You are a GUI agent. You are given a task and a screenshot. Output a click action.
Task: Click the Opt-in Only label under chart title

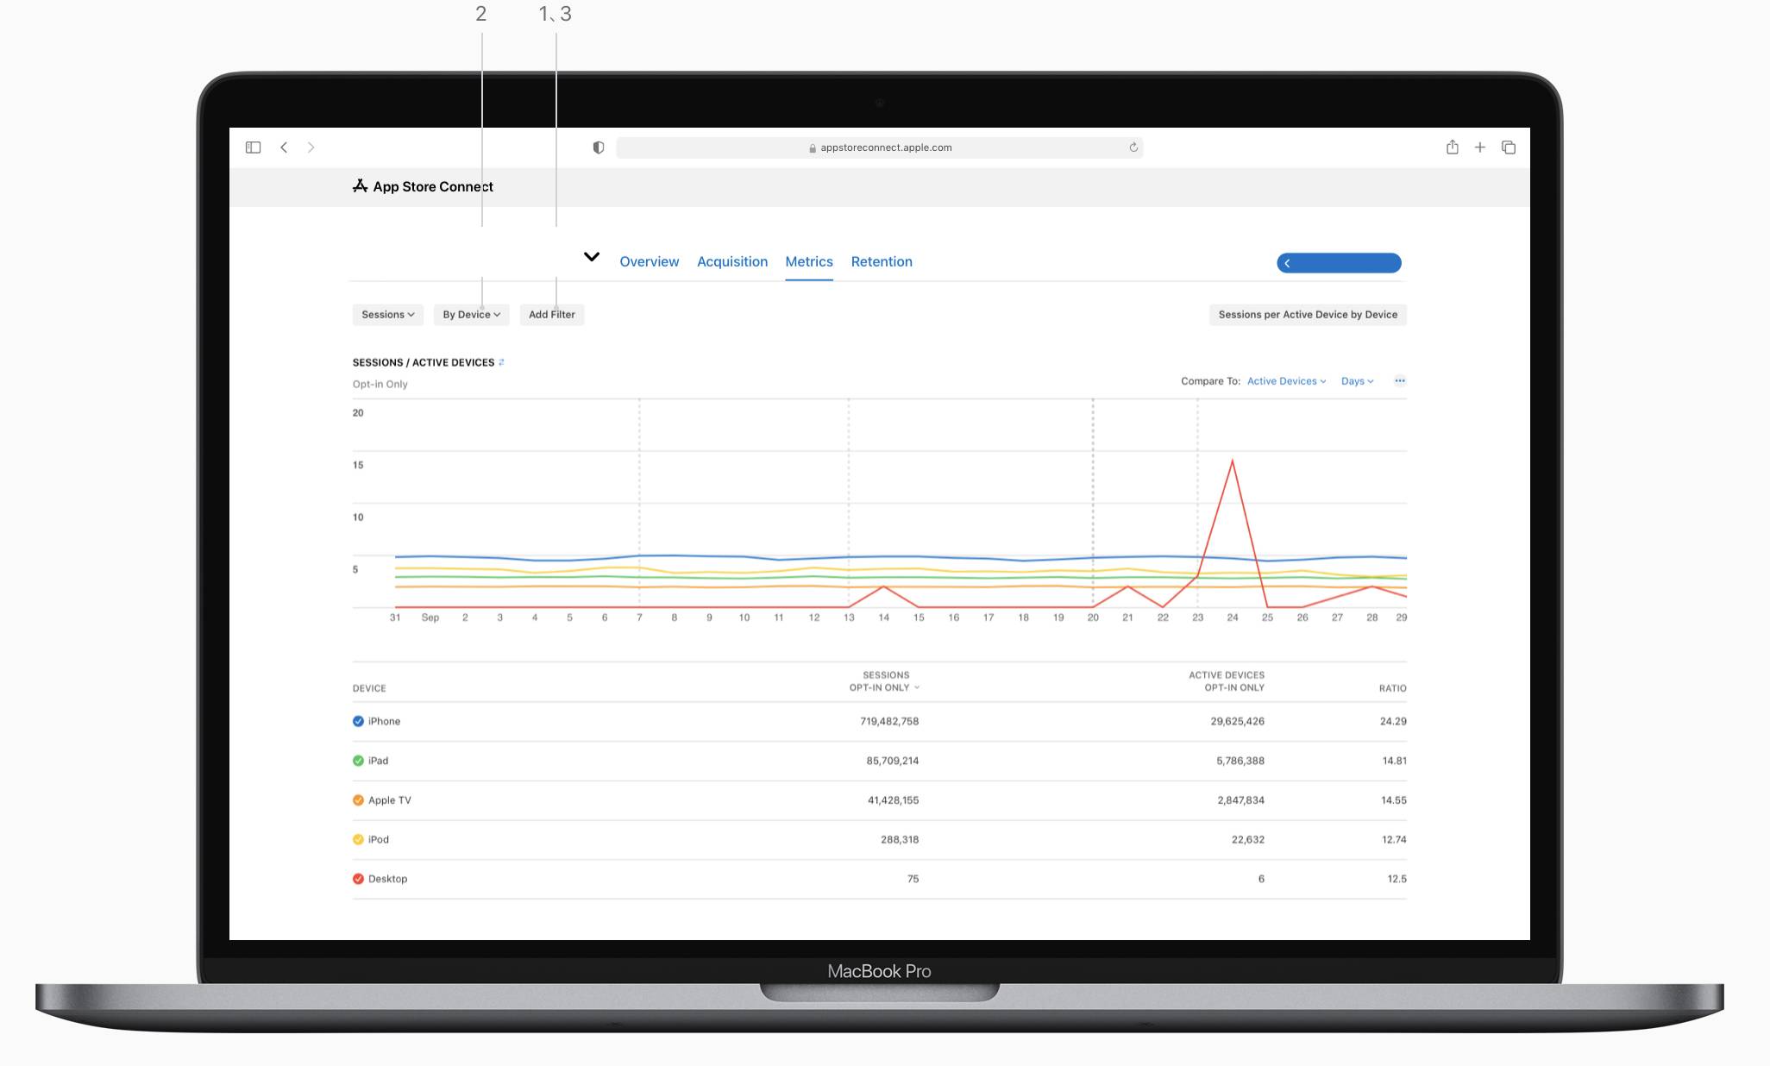pyautogui.click(x=380, y=385)
